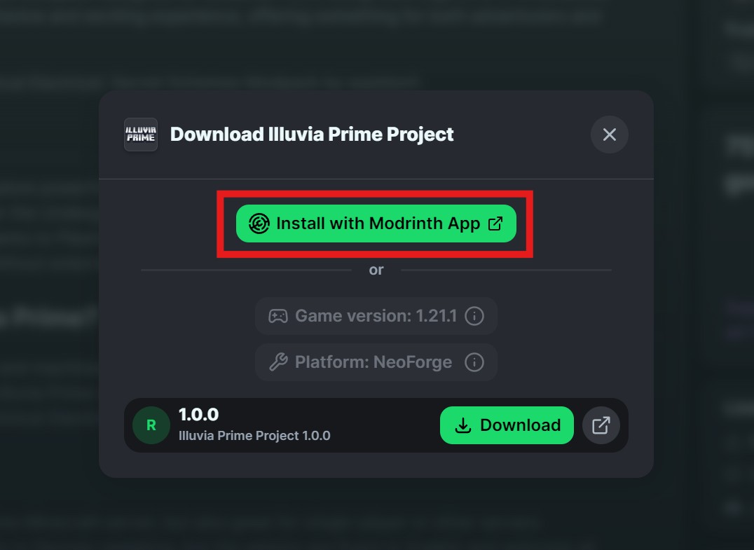The width and height of the screenshot is (754, 550).
Task: Open version page via round external-link button
Action: [601, 425]
